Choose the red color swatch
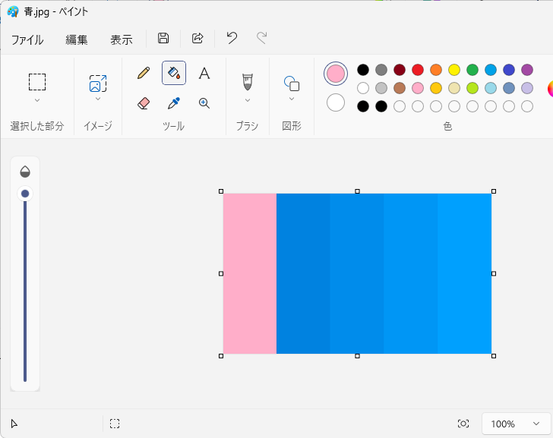553x438 pixels. tap(418, 70)
